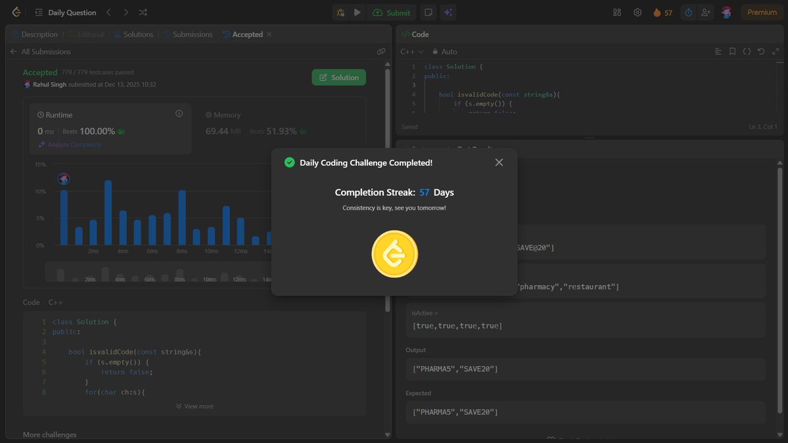788x443 pixels.
Task: Open Rahul Singh profile link
Action: click(x=49, y=85)
